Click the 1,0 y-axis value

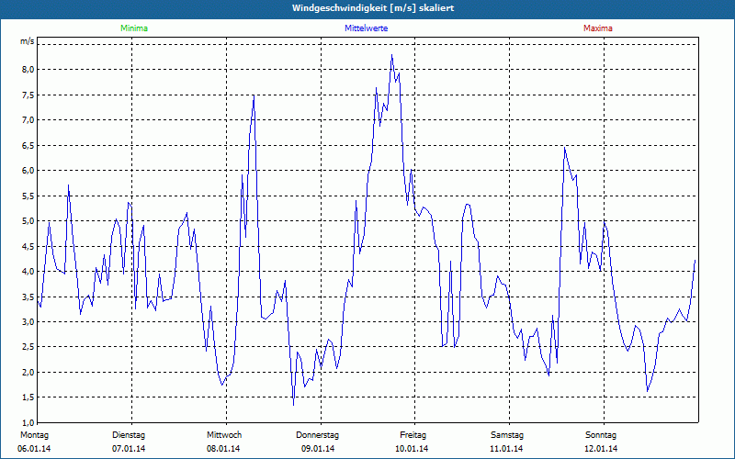click(28, 422)
